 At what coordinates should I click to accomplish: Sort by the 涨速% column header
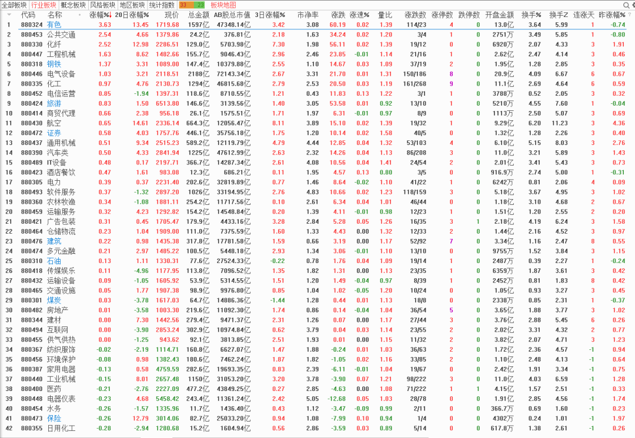tap(360, 15)
